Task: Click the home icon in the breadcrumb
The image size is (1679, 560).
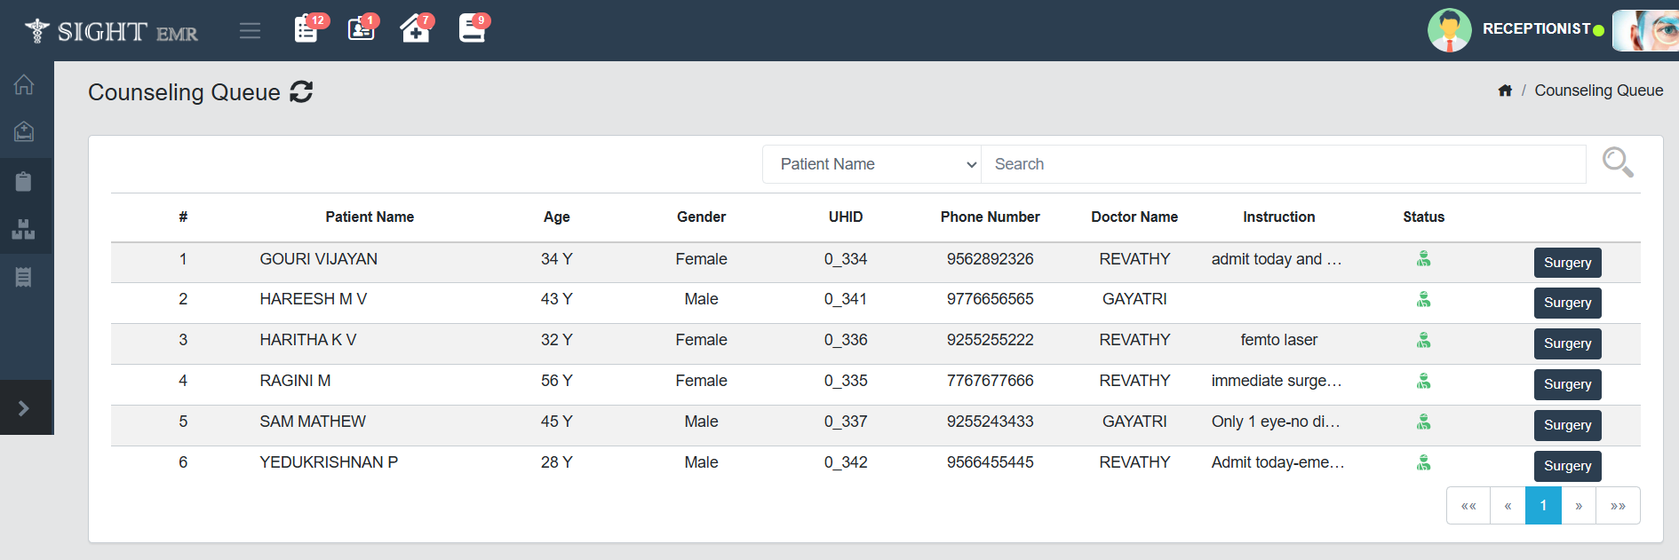Action: pos(1505,91)
